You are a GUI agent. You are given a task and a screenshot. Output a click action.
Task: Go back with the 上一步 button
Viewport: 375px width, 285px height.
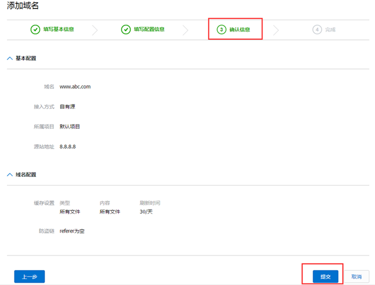point(29,276)
